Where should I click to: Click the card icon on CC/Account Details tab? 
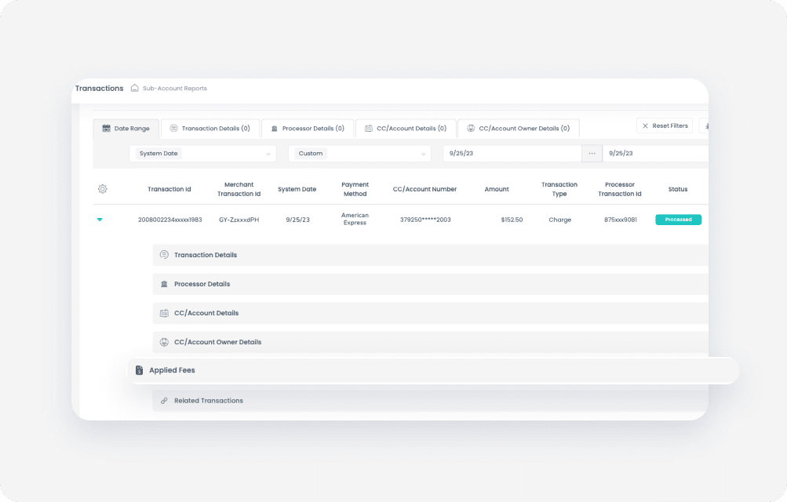(369, 129)
